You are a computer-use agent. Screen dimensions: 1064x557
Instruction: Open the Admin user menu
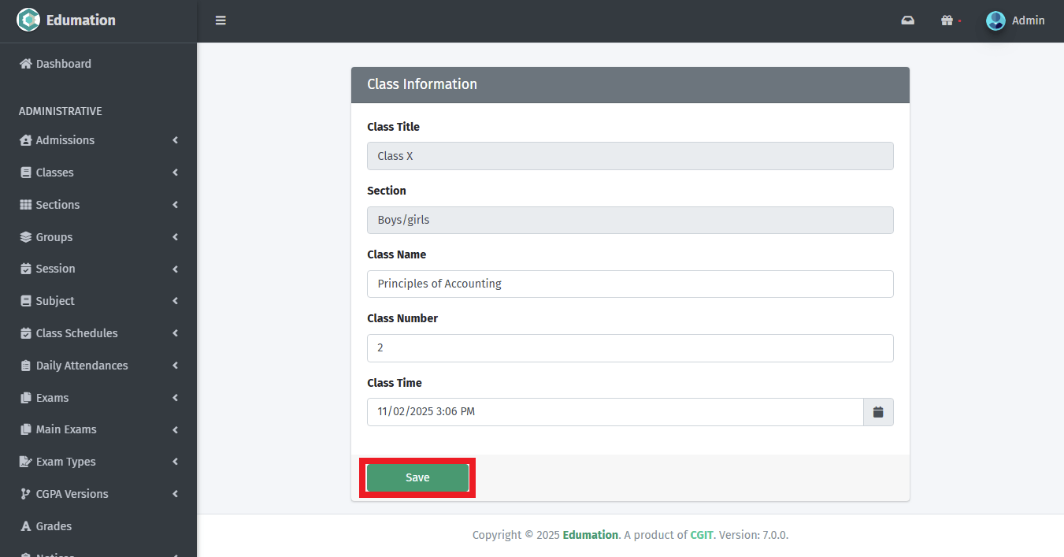(x=1015, y=20)
